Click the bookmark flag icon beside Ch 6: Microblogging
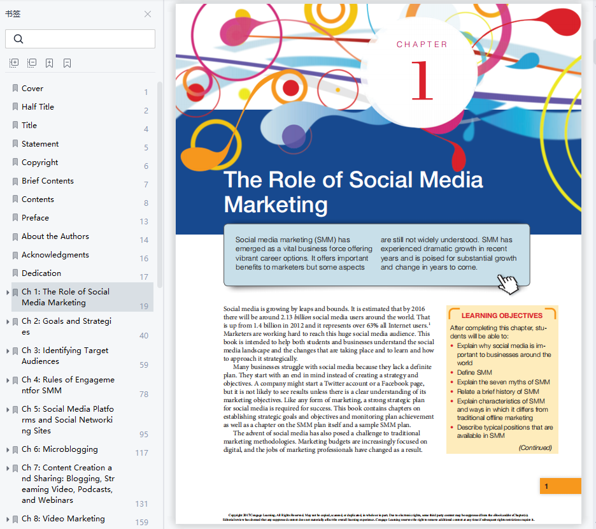Viewport: 596px width, 529px height. point(15,450)
